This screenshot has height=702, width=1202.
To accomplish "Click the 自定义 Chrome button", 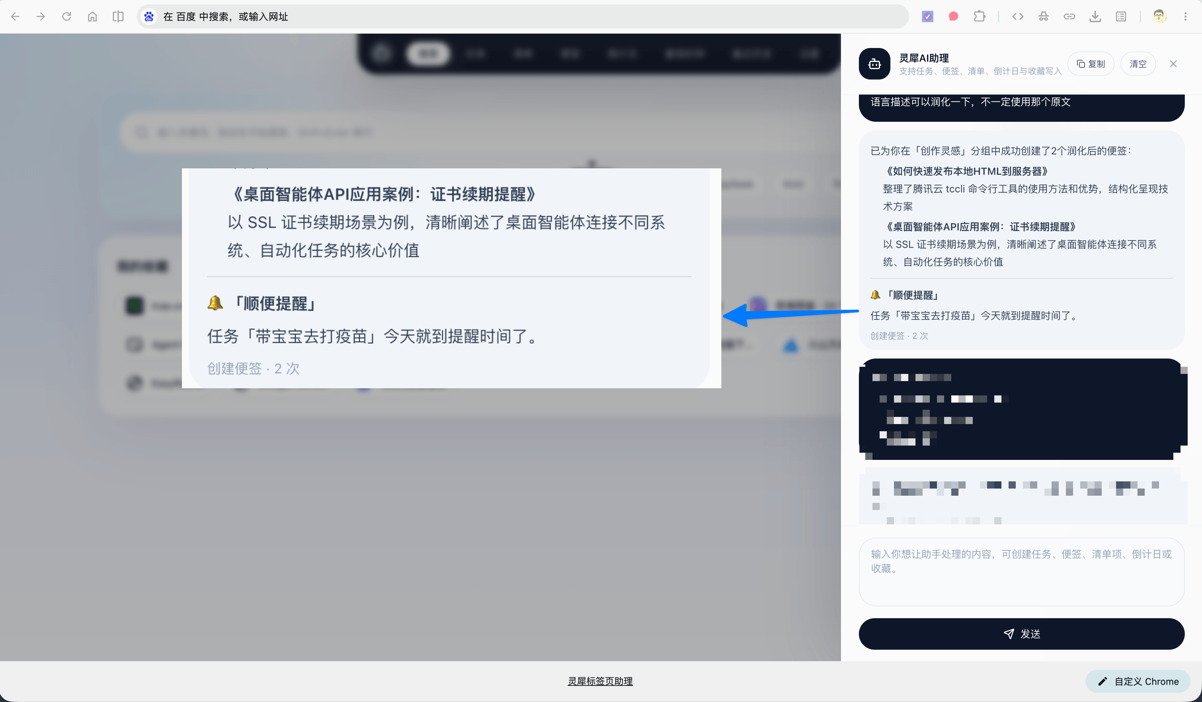I will tap(1138, 681).
